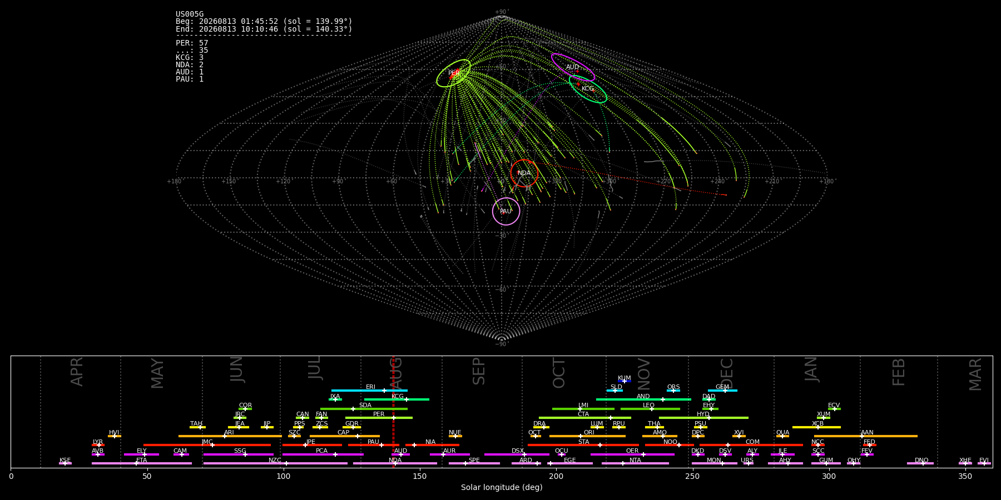
Task: Click the red dashed current-date marker
Action: [x=393, y=411]
